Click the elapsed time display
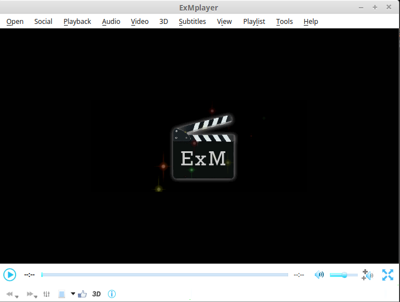 29,275
